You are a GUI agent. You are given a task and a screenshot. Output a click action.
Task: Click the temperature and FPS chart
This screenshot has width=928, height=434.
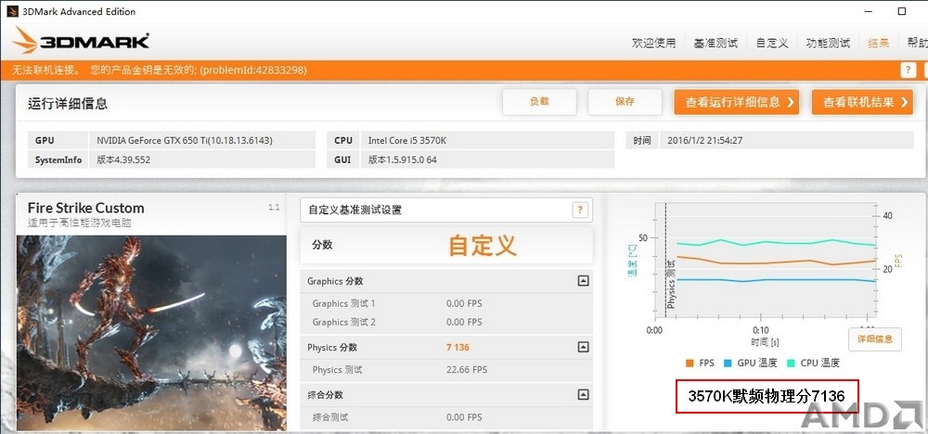point(765,261)
